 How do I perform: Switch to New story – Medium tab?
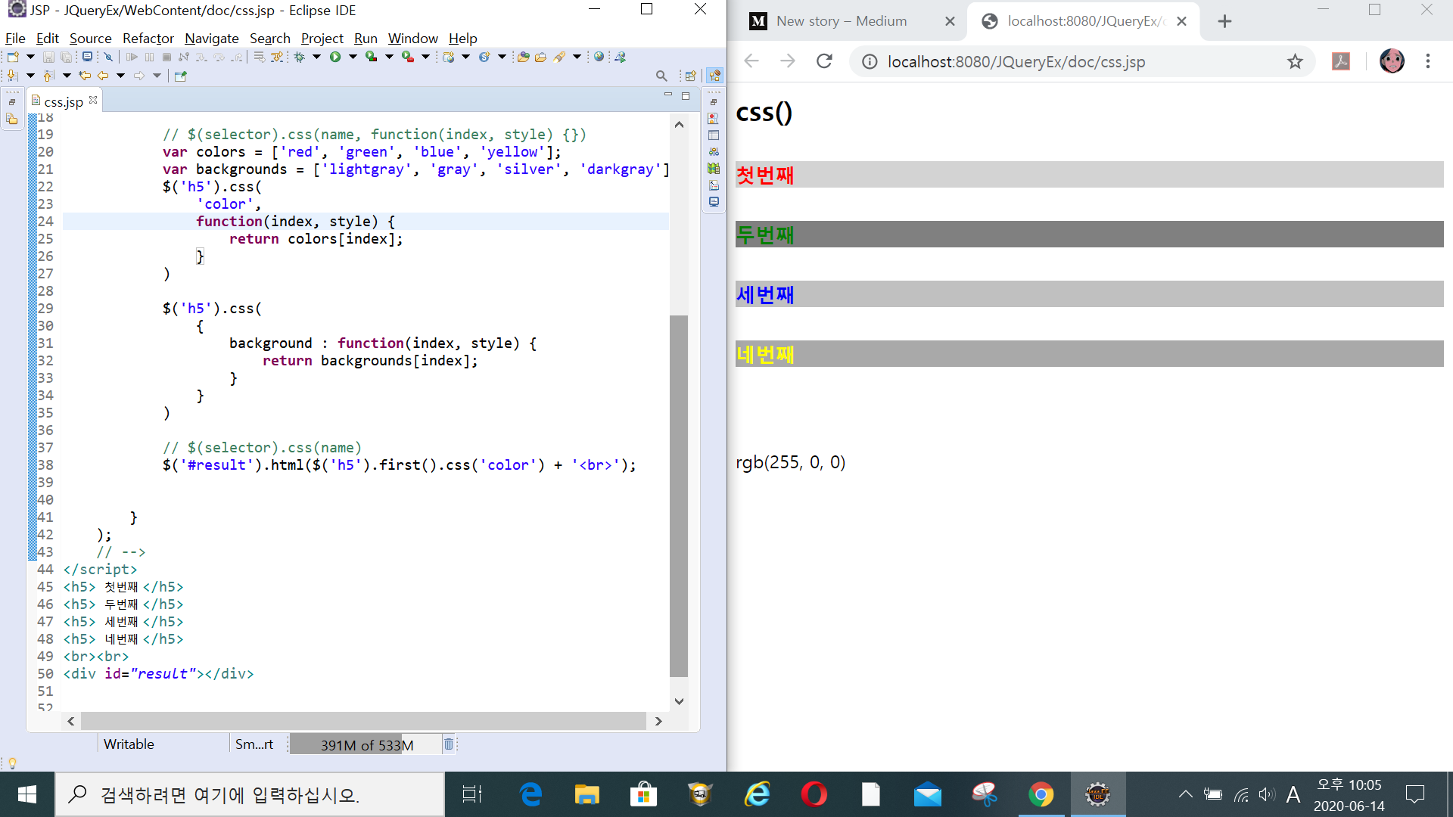(x=841, y=21)
